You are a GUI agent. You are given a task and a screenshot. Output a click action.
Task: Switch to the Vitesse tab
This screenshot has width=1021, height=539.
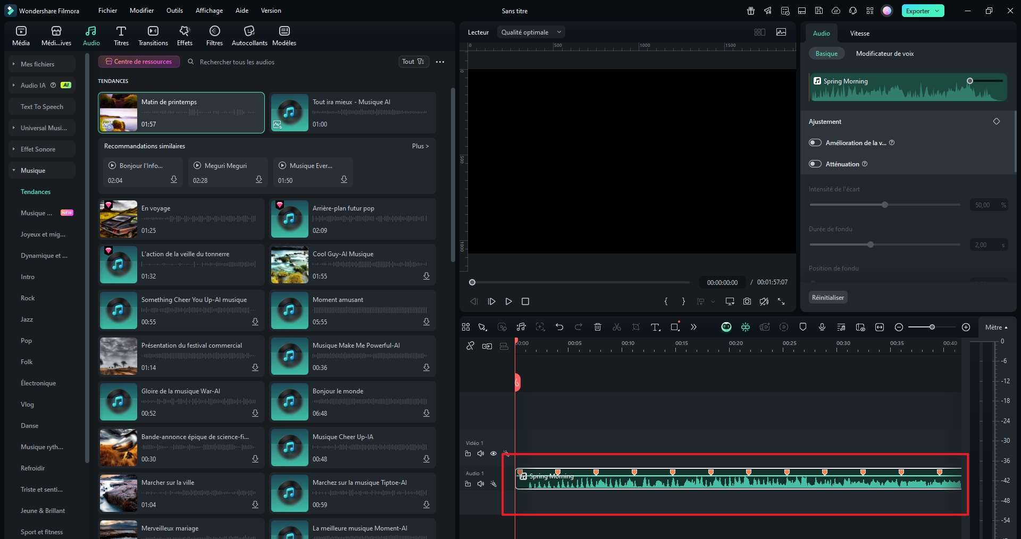(859, 33)
